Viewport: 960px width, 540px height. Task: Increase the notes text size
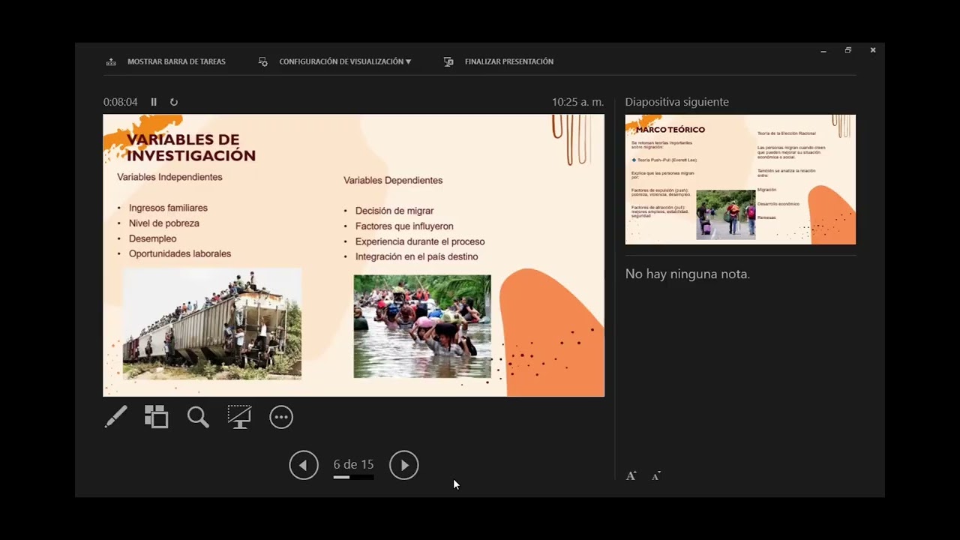(x=631, y=475)
